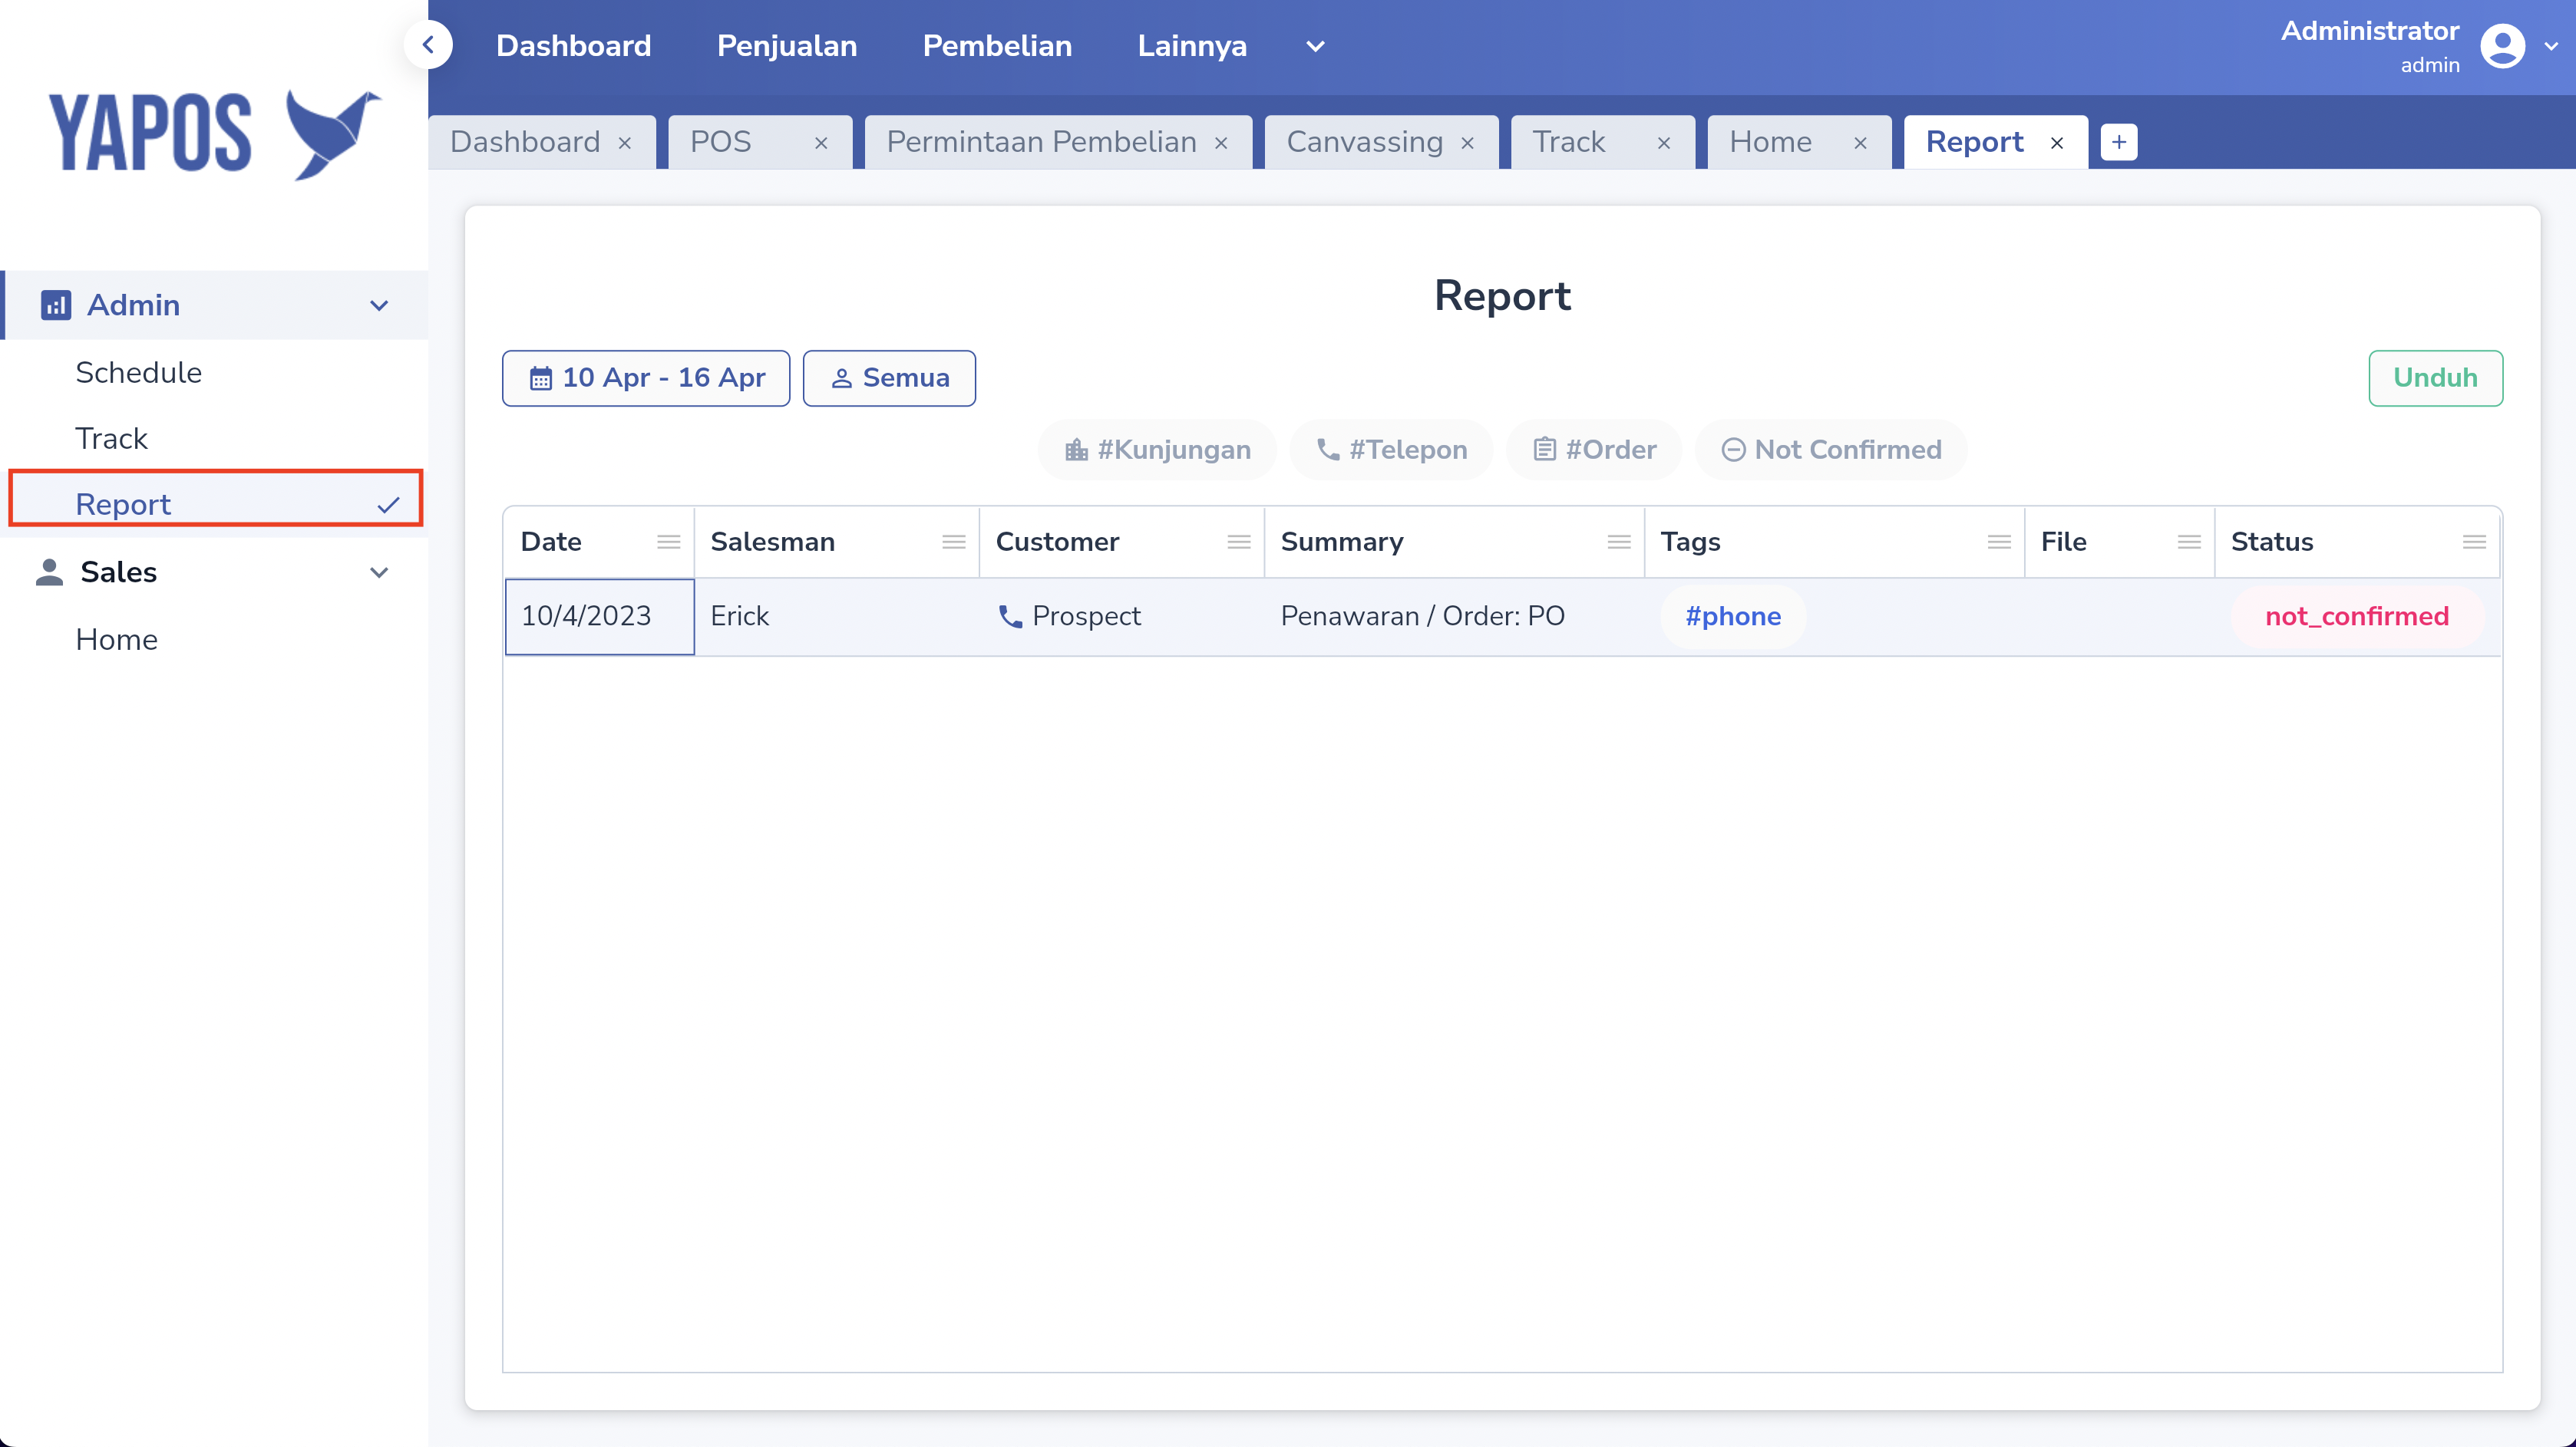Toggle the #Telepon filter chip

pos(1391,450)
